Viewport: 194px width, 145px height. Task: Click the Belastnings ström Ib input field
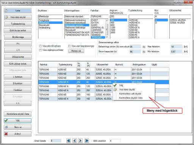click(x=135, y=47)
